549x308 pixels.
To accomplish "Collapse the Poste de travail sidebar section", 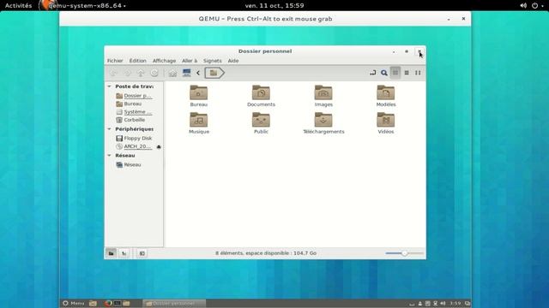I will (x=109, y=86).
